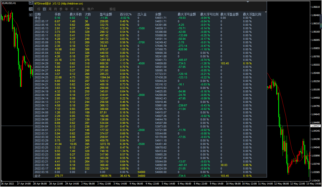This screenshot has height=187, width=322.
Task: Switch to the 综 summary tab
Action: point(39,9)
